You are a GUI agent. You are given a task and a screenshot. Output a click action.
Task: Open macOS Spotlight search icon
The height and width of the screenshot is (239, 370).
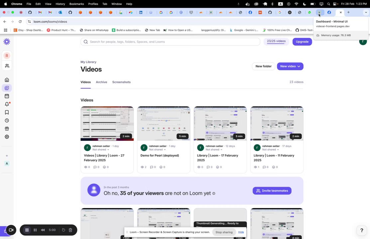tap(328, 4)
